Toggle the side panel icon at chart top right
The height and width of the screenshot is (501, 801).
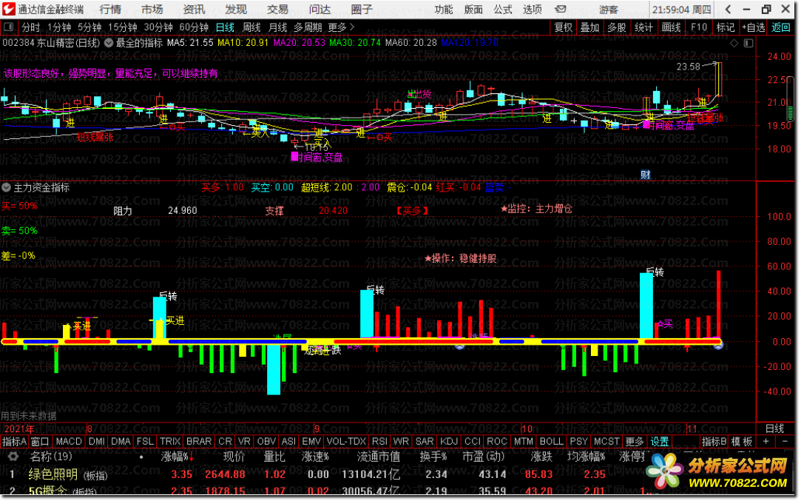tap(749, 44)
